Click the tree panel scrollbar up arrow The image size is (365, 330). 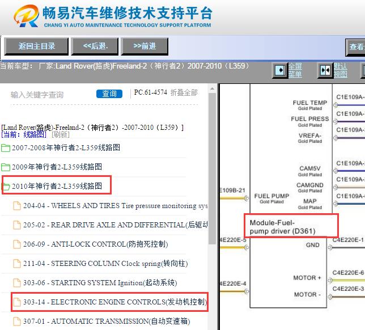[x=212, y=88]
